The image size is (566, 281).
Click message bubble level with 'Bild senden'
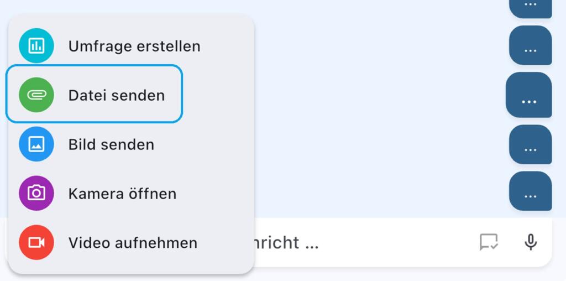(530, 144)
